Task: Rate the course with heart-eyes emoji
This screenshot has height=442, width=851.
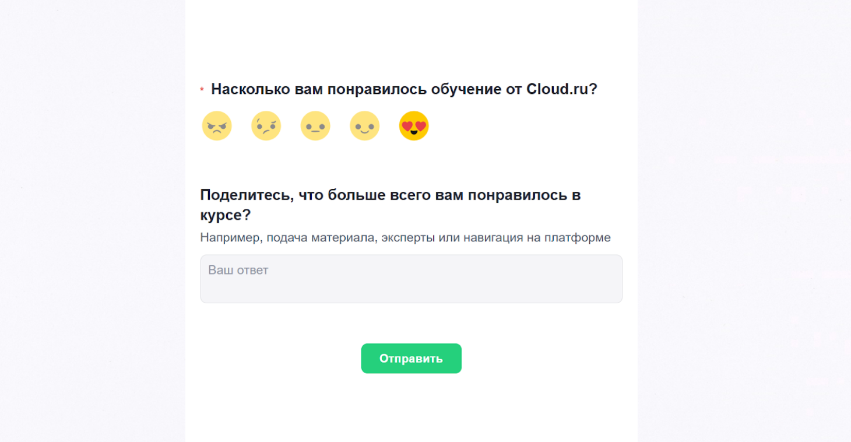Action: coord(414,126)
